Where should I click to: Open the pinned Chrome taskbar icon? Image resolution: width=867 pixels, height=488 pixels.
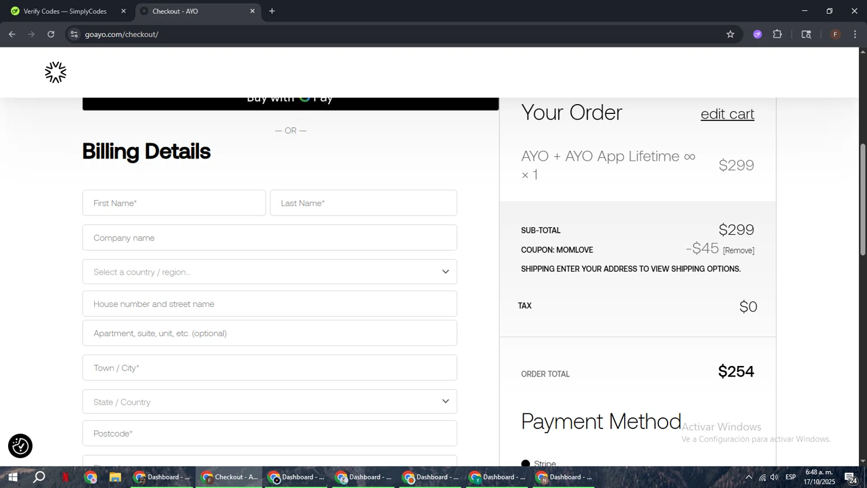(91, 477)
